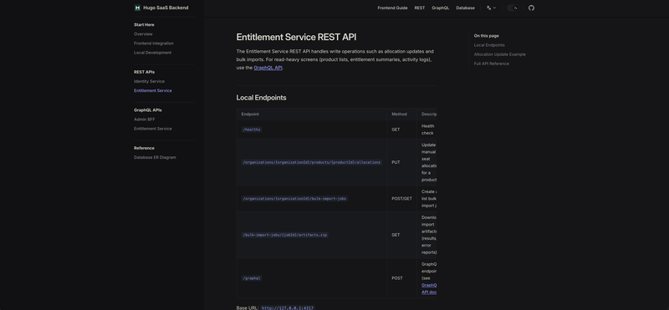Click the Start Here sidebar heading

click(x=144, y=25)
